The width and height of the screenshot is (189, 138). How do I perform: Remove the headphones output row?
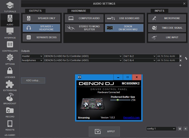point(181,60)
